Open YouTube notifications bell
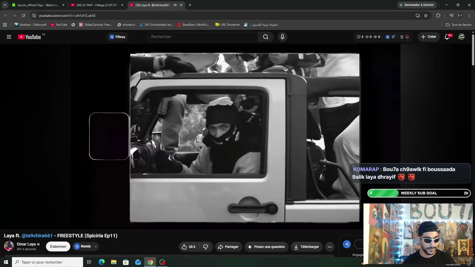 click(x=447, y=37)
